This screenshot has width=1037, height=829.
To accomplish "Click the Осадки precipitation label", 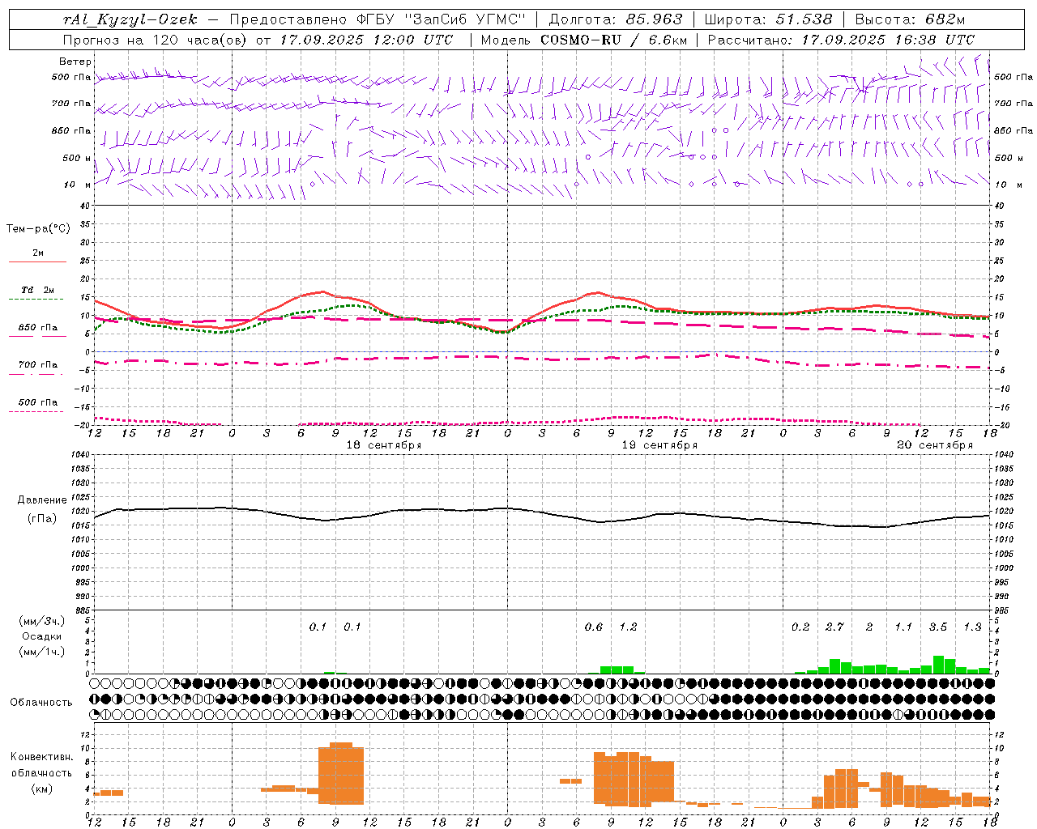I will [42, 636].
